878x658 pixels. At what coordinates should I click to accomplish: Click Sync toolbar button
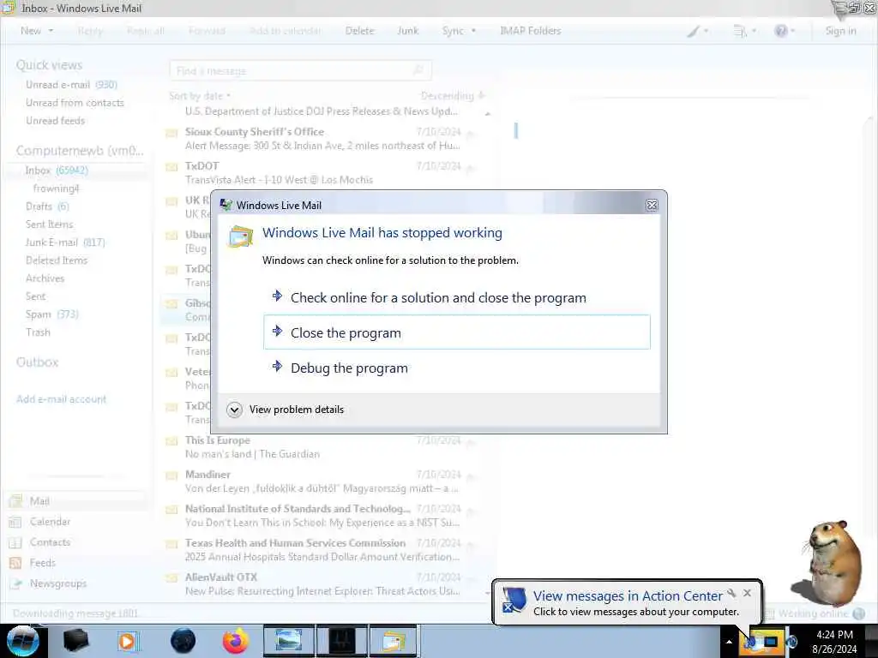coord(453,31)
